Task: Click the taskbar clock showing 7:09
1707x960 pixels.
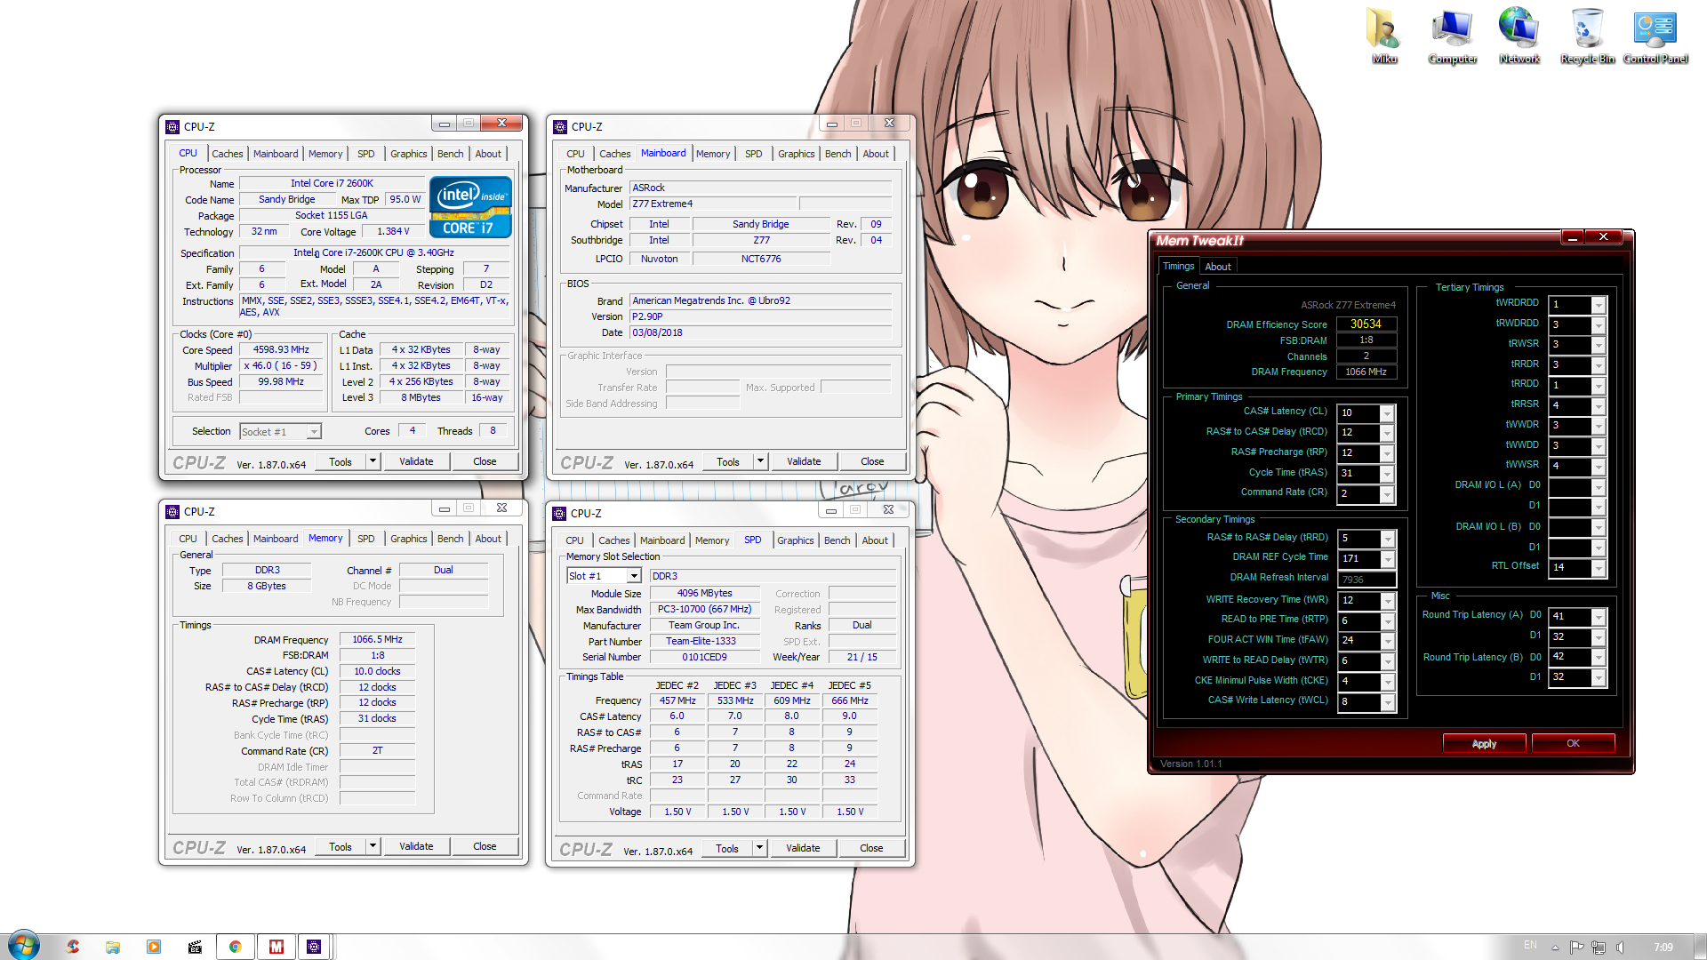Action: (x=1663, y=947)
